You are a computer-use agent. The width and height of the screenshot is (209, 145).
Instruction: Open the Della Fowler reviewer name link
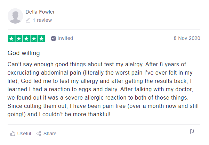(40, 12)
